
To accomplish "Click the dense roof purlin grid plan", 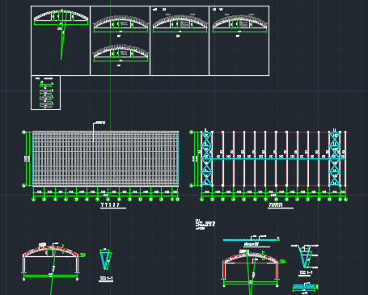I will (x=106, y=158).
